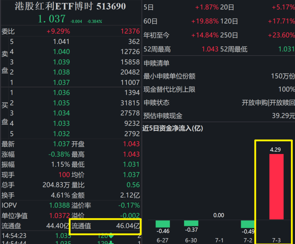295x244 pixels.
Task: Click the 总手 value 204.83万
Action: tap(56, 185)
